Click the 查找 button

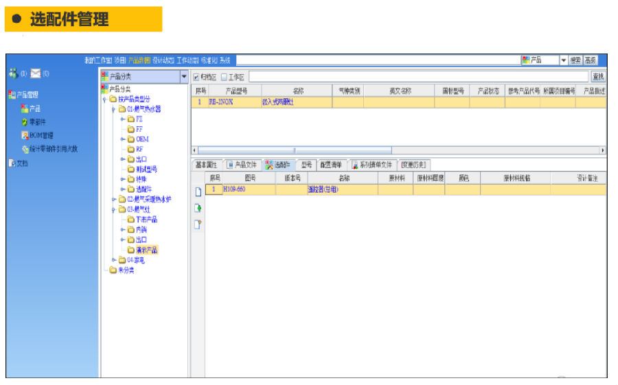tap(598, 77)
